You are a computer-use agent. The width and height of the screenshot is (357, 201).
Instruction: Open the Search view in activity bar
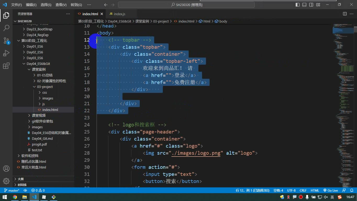point(6,28)
